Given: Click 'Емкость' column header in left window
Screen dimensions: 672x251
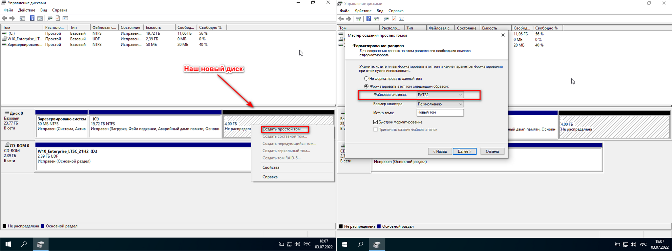Looking at the screenshot, I should point(159,28).
